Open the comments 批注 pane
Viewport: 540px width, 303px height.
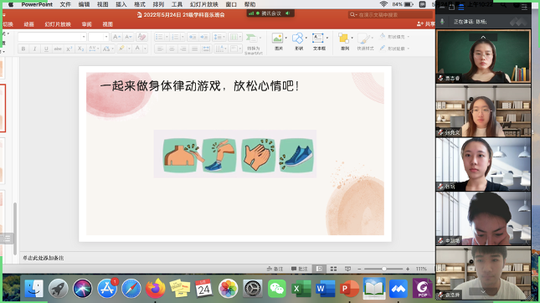click(x=299, y=269)
